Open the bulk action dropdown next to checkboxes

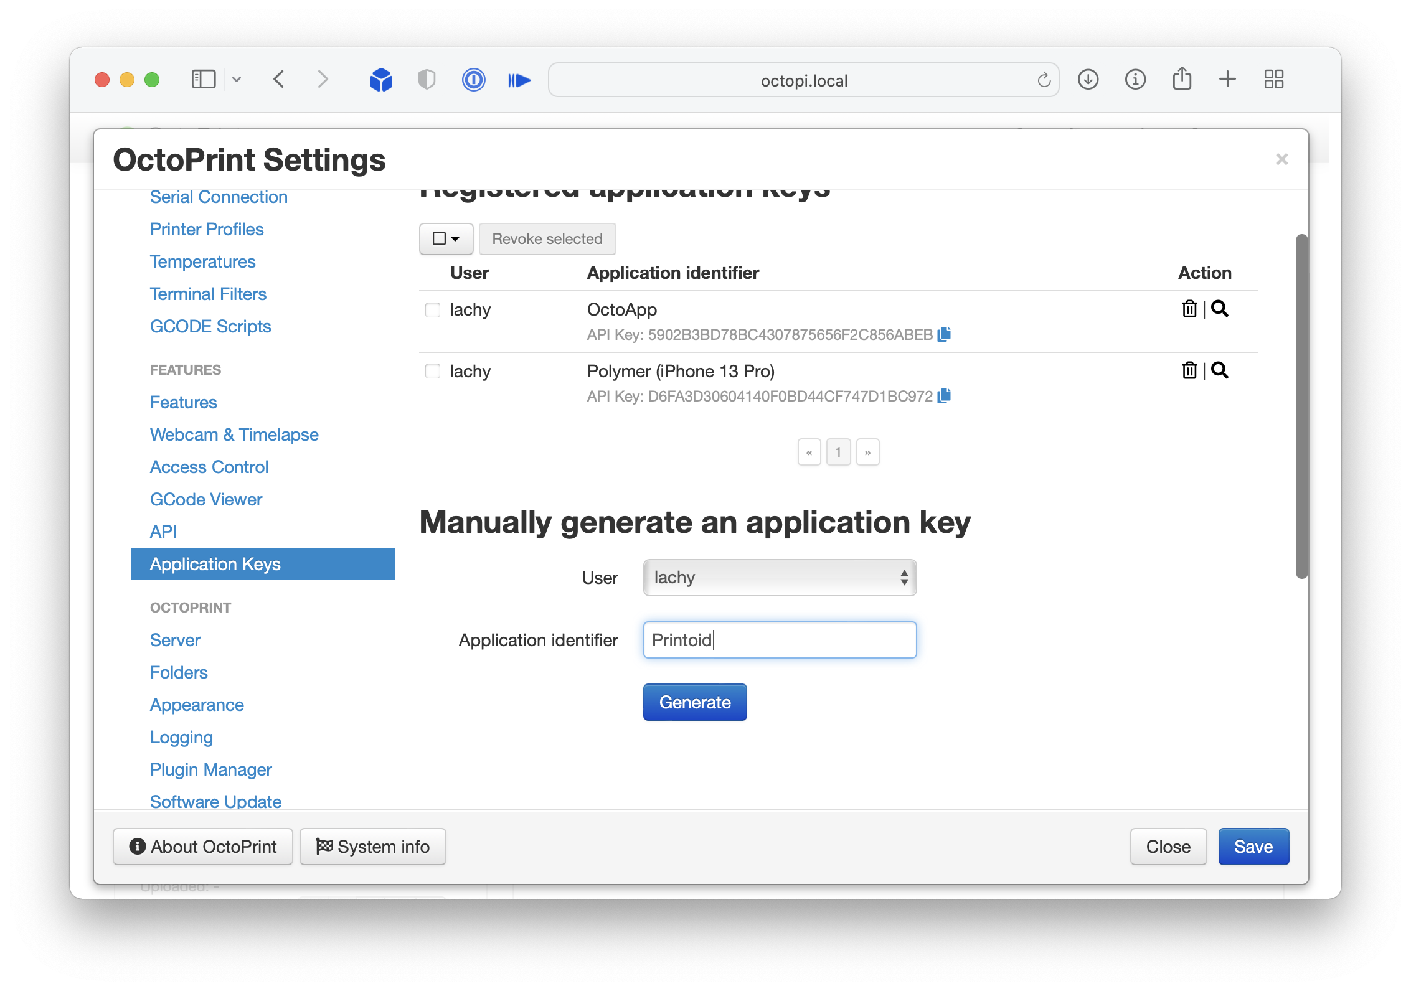446,239
